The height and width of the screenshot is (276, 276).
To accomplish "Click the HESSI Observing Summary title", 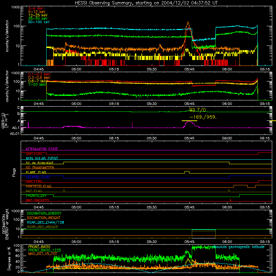I will (146, 3).
